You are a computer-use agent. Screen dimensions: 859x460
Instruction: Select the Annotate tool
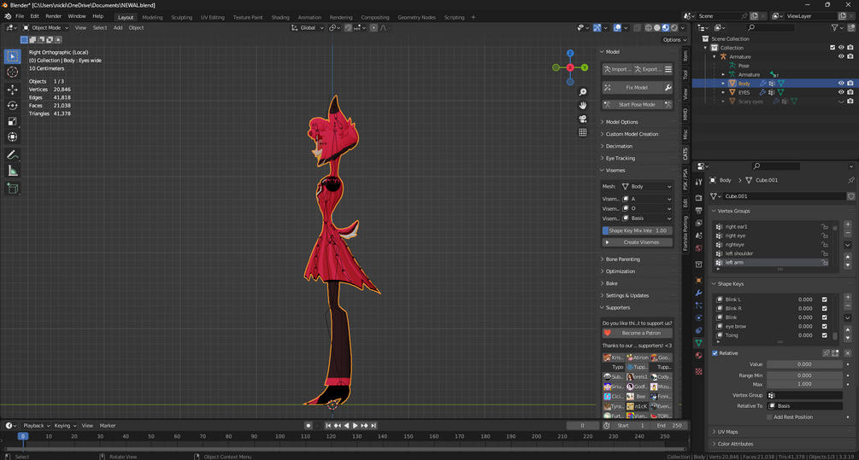[13, 155]
